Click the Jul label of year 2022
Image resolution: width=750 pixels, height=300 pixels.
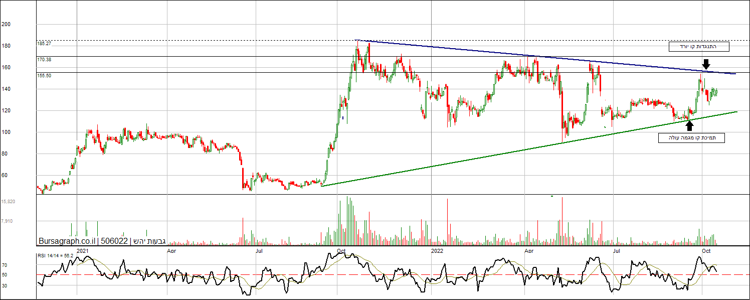click(x=616, y=250)
